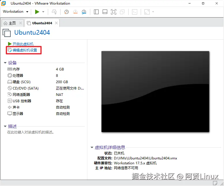Click the VMware icon in title bar

pyautogui.click(x=3, y=3)
